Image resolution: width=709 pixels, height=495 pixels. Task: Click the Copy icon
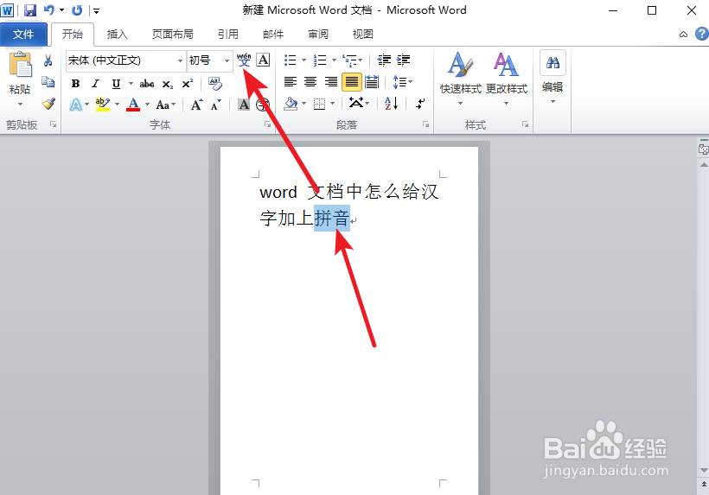pyautogui.click(x=48, y=82)
